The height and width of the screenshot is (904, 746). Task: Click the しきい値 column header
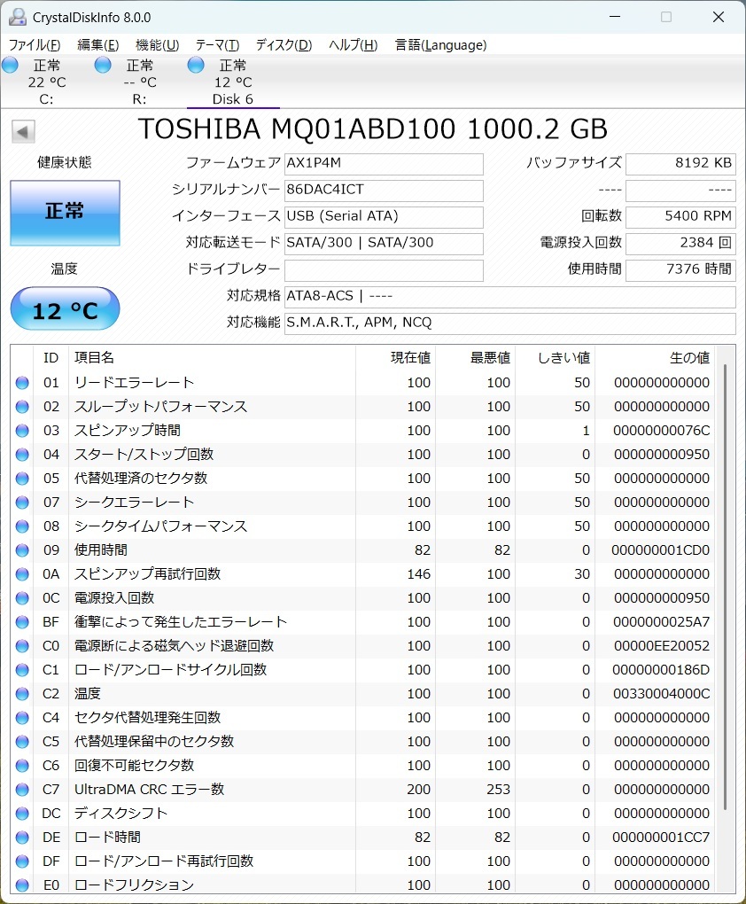coord(556,358)
